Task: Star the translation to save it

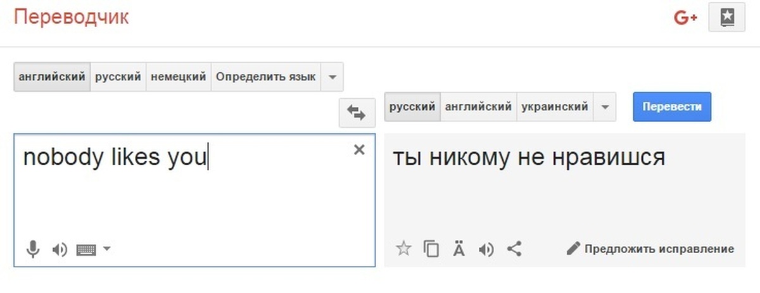Action: tap(403, 249)
